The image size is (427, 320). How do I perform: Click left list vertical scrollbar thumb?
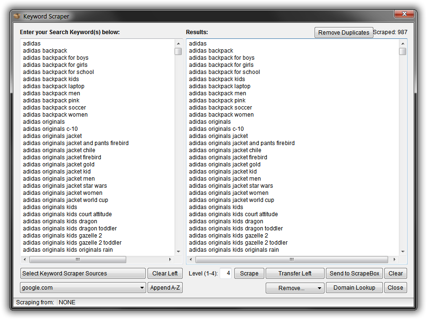pyautogui.click(x=178, y=51)
